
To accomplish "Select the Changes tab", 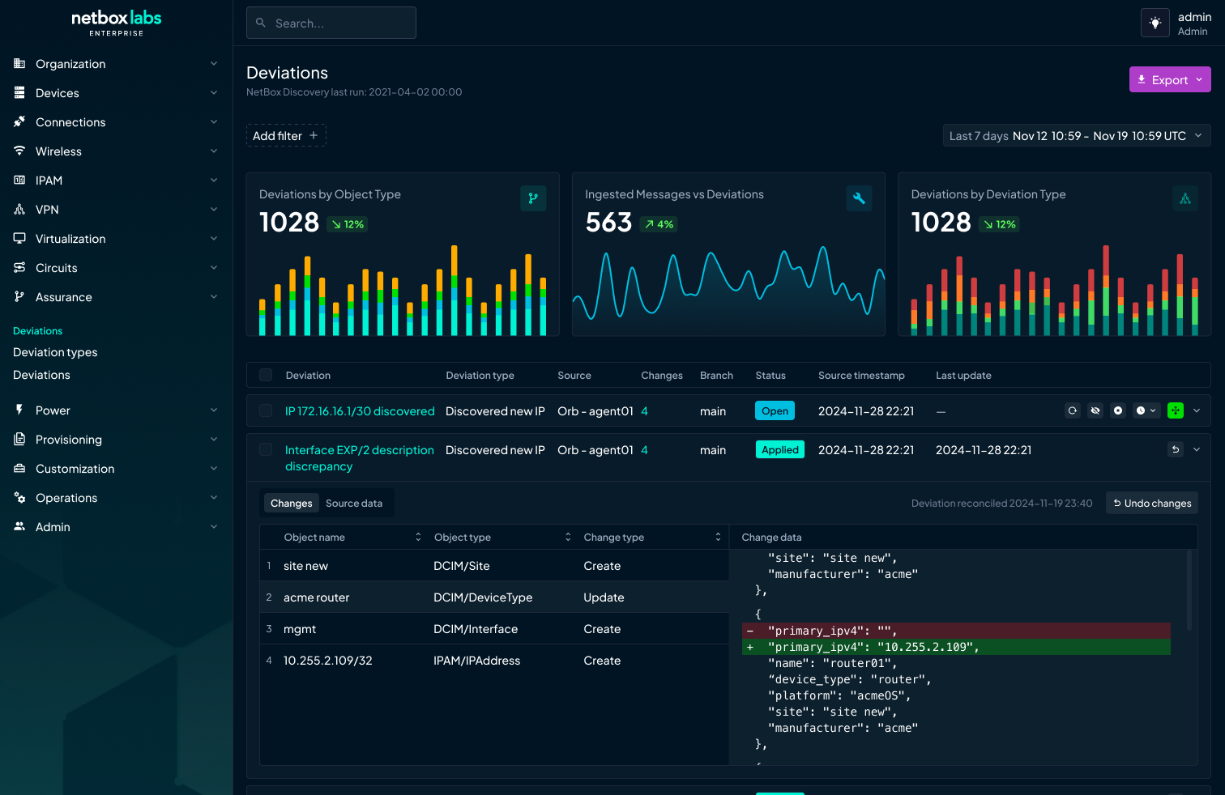I will click(x=292, y=504).
